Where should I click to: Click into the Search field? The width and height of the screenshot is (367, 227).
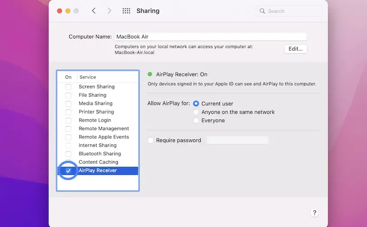292,11
